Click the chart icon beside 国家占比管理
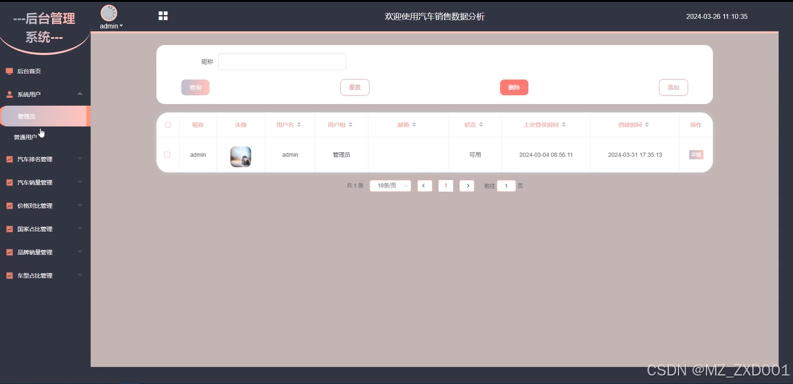This screenshot has width=793, height=384. [9, 229]
